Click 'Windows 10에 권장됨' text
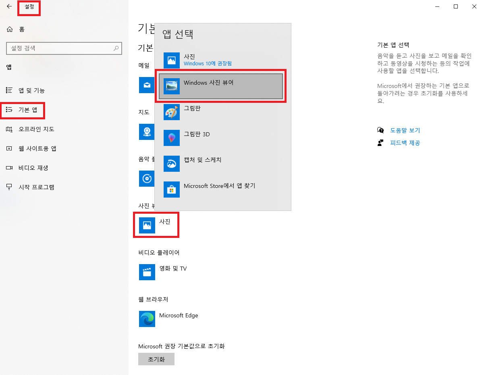The image size is (482, 375). [208, 64]
